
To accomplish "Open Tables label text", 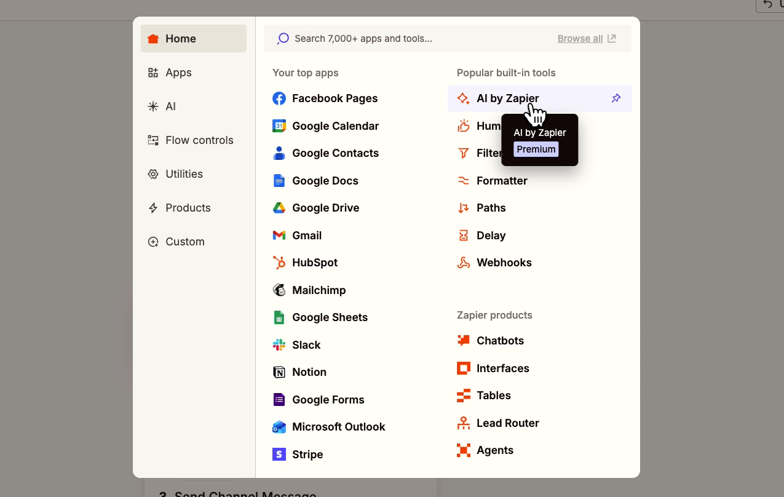I will 494,396.
